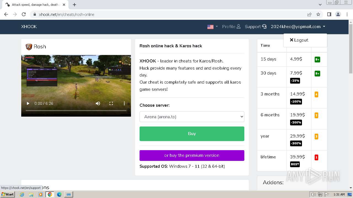Select the 15 days row
This screenshot has height=198, width=353.
pyautogui.click(x=292, y=59)
